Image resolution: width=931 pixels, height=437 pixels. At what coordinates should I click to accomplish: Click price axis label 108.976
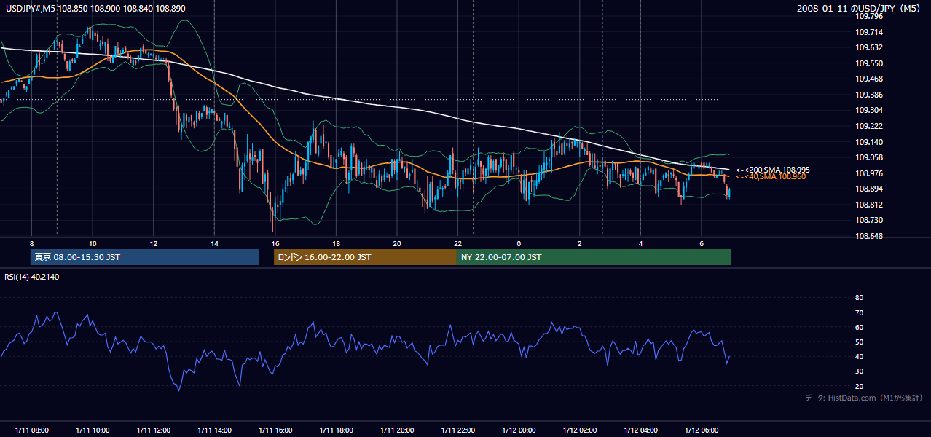click(x=869, y=173)
